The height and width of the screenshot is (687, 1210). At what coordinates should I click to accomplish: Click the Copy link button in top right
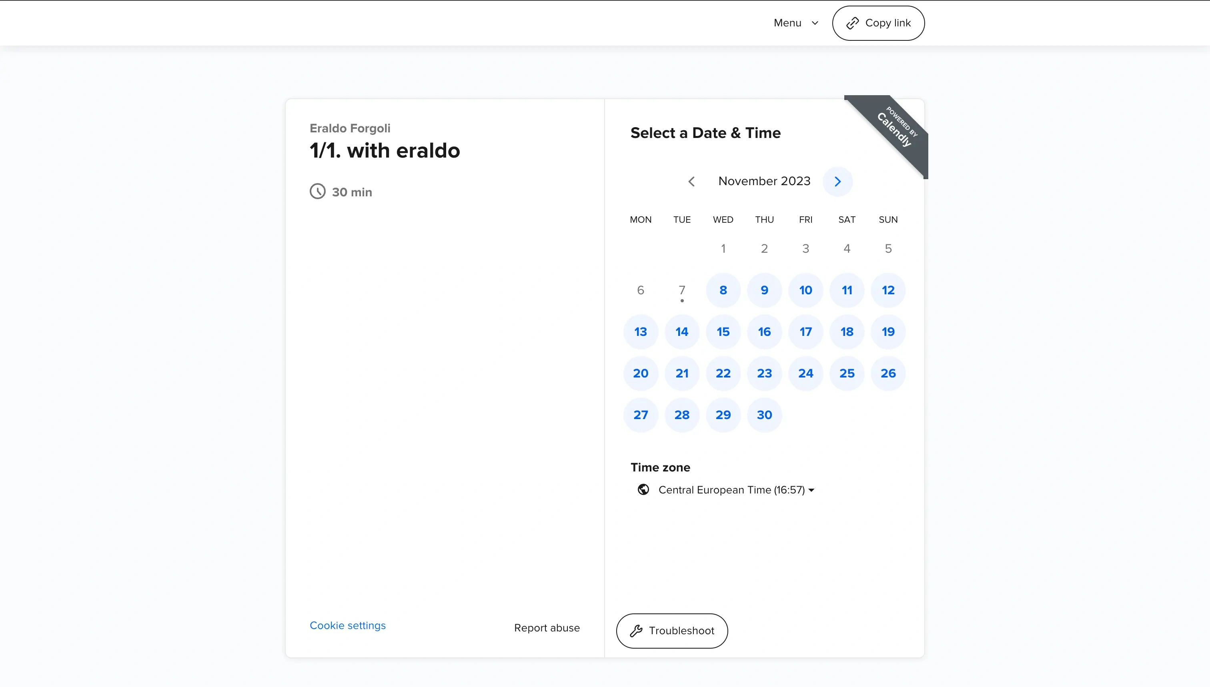[878, 23]
